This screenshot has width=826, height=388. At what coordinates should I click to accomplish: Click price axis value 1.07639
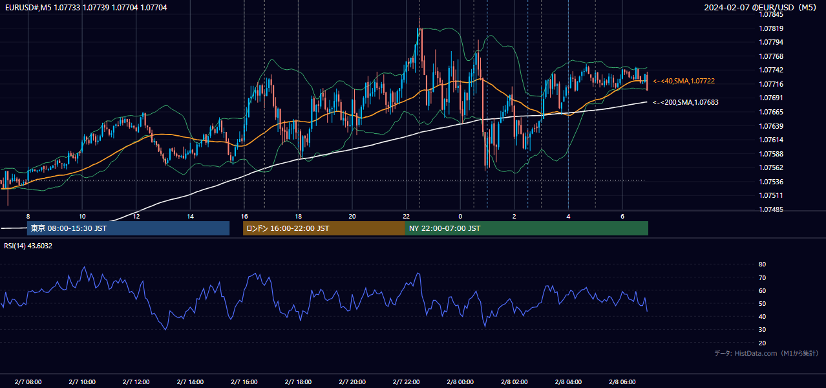point(770,125)
